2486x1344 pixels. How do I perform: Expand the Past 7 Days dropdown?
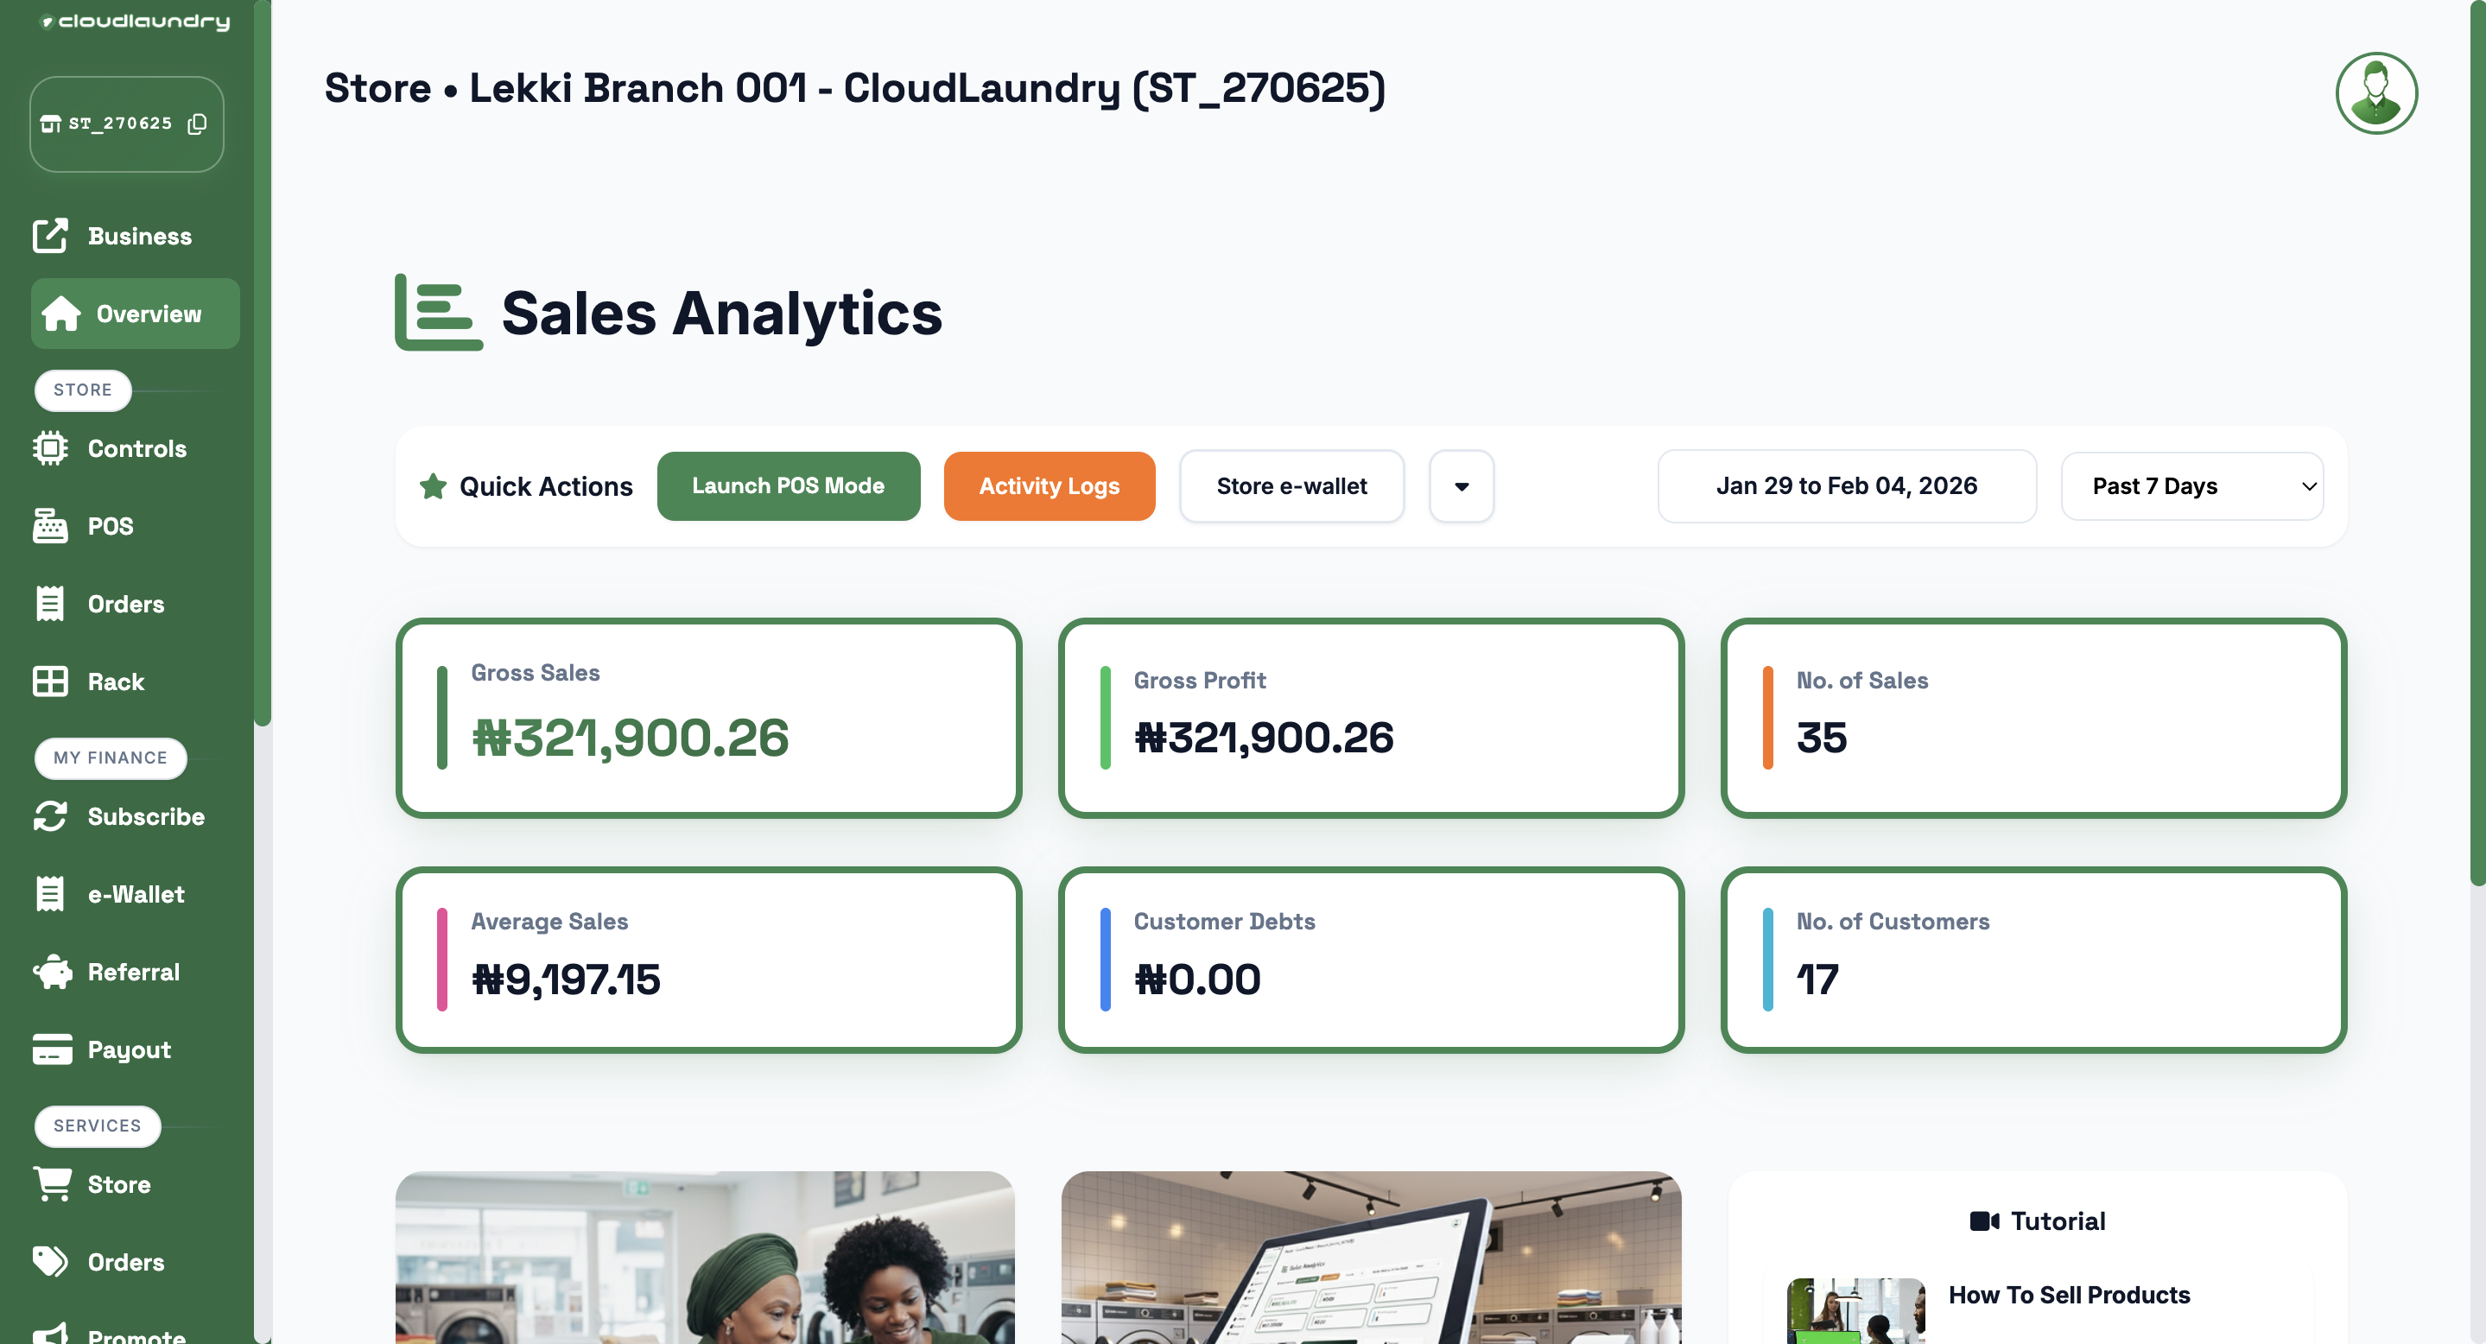pos(2191,486)
